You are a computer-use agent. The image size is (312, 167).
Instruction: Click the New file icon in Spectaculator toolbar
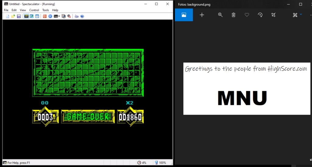click(8, 16)
